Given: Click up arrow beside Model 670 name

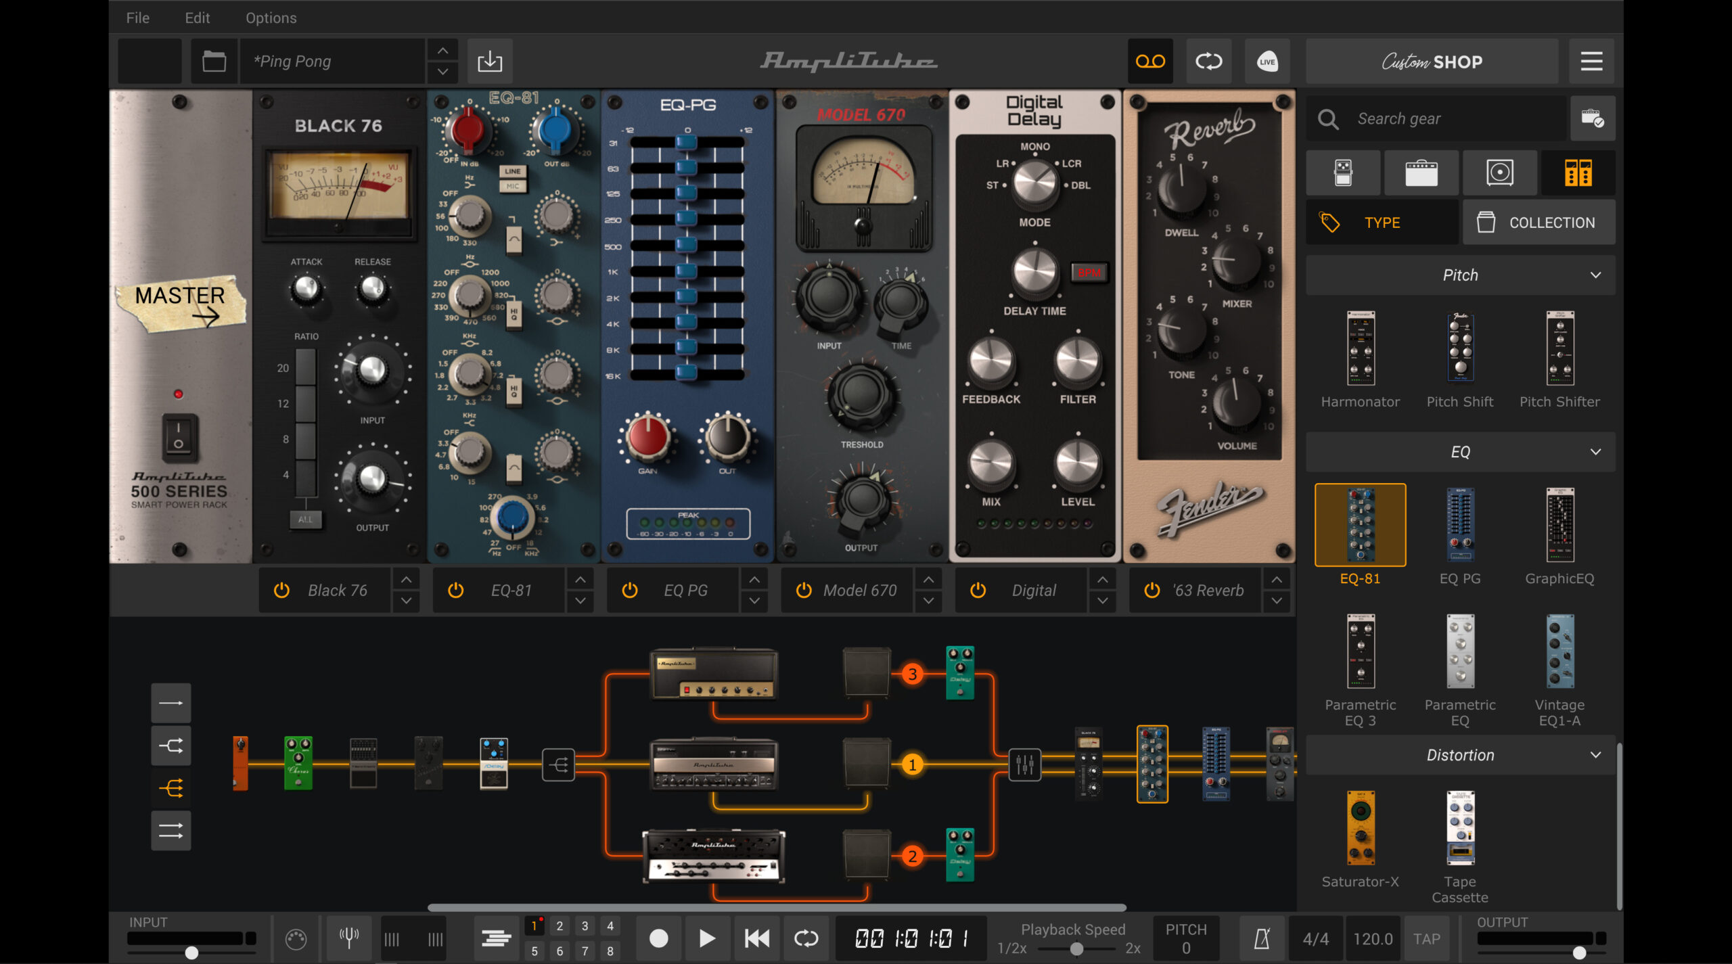Looking at the screenshot, I should pyautogui.click(x=929, y=580).
